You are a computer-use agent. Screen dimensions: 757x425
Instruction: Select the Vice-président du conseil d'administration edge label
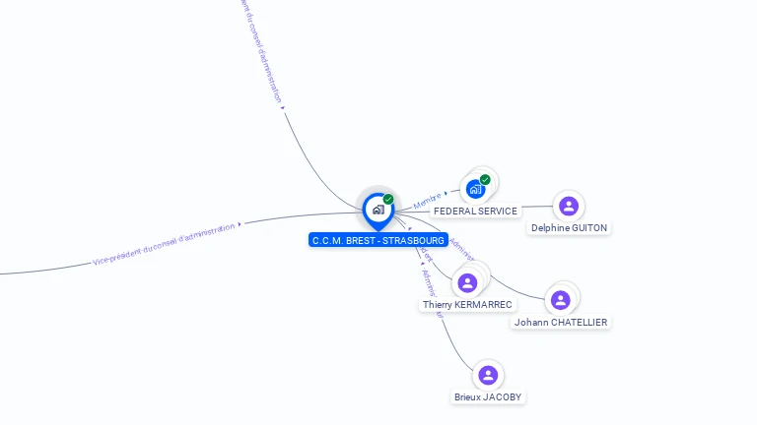(164, 244)
